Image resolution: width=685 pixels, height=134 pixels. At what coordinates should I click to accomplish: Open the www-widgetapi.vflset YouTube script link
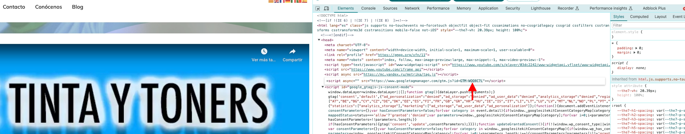[x=531, y=65]
